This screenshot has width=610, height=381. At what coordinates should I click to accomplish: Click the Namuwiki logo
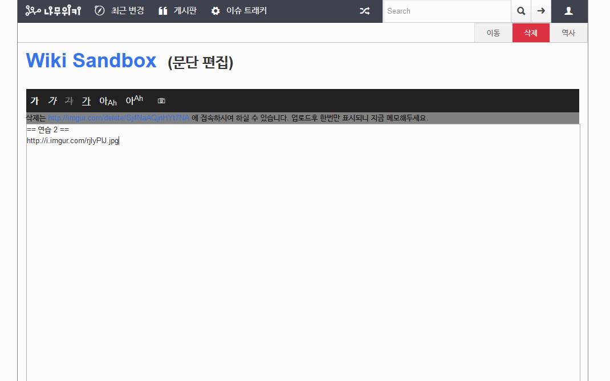pos(53,11)
